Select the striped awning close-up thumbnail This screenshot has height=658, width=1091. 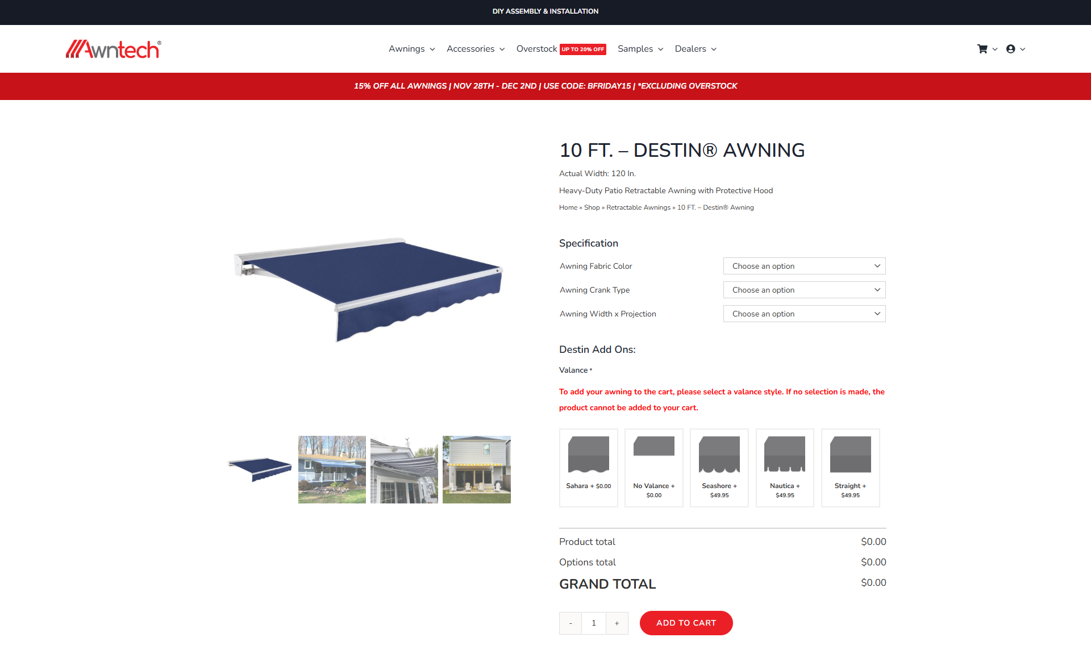[x=405, y=469]
